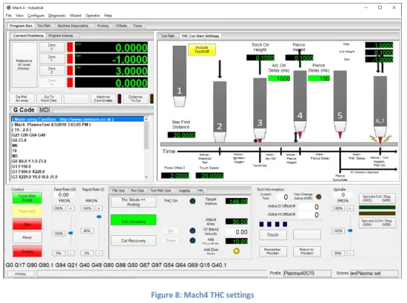Click the red LED beside Zero Y
The image size is (407, 303).
[70, 59]
